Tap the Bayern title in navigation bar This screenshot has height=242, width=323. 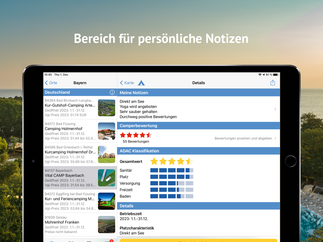[x=80, y=83]
